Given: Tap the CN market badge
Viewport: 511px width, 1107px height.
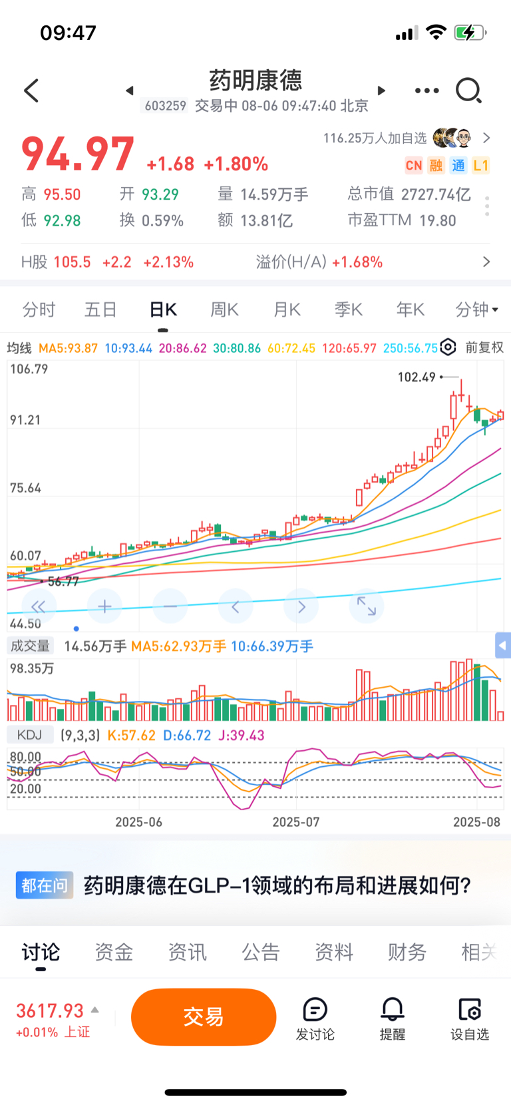Looking at the screenshot, I should pyautogui.click(x=414, y=166).
